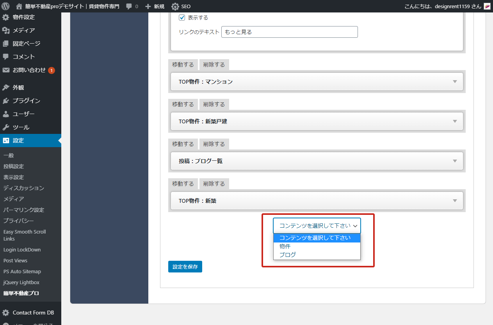Click the SEO gear icon
Screen dimensions: 493x325
175,6
